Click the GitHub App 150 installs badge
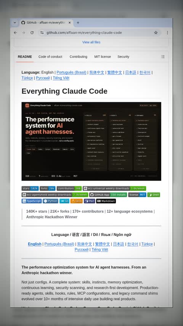The height and width of the screenshot is (326, 183). 108,195
